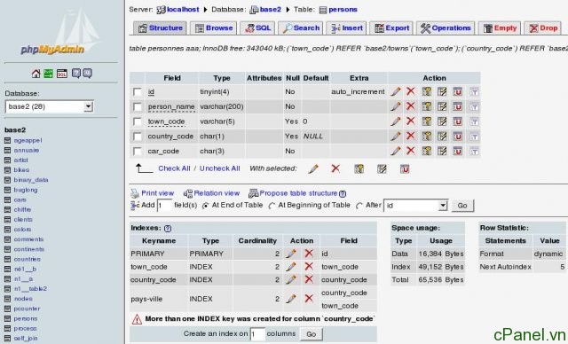Switch to the Browse tab
Viewport: 568px width, 344px height.
click(x=214, y=27)
